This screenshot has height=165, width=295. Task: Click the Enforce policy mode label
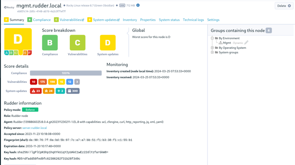[30, 110]
